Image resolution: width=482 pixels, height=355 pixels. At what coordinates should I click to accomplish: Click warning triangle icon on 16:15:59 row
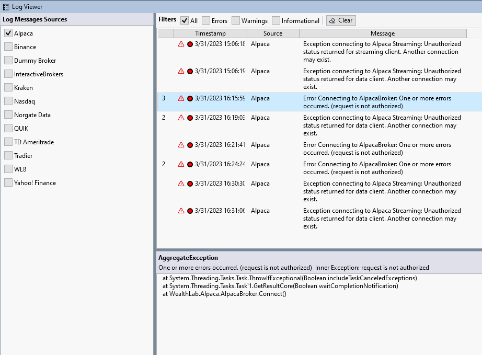tap(181, 98)
